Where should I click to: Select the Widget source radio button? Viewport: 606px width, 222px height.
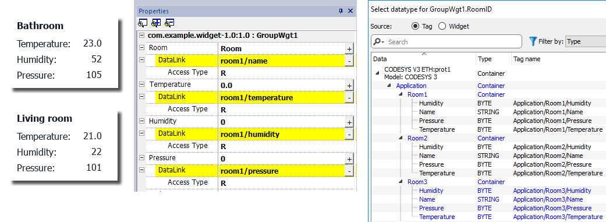coord(442,26)
